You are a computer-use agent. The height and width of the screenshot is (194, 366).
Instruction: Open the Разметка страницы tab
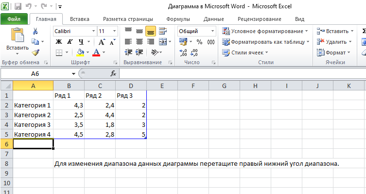point(128,19)
